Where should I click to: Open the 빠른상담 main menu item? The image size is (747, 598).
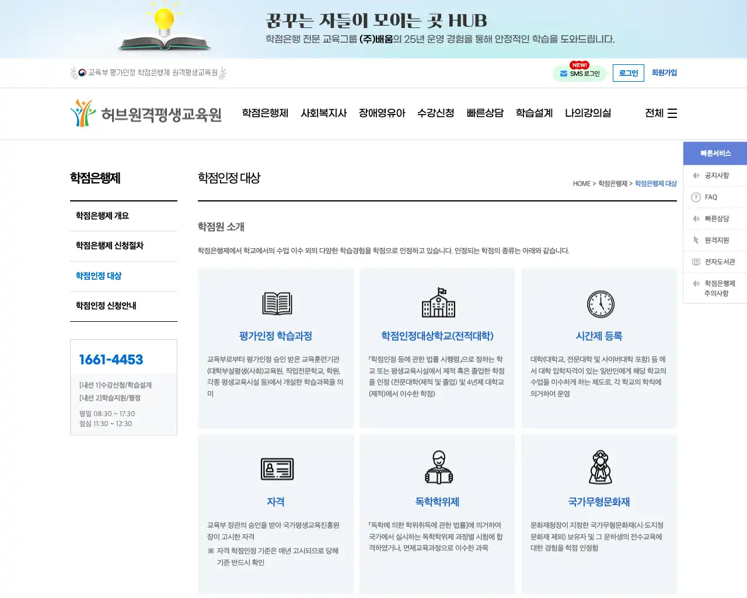pos(485,113)
